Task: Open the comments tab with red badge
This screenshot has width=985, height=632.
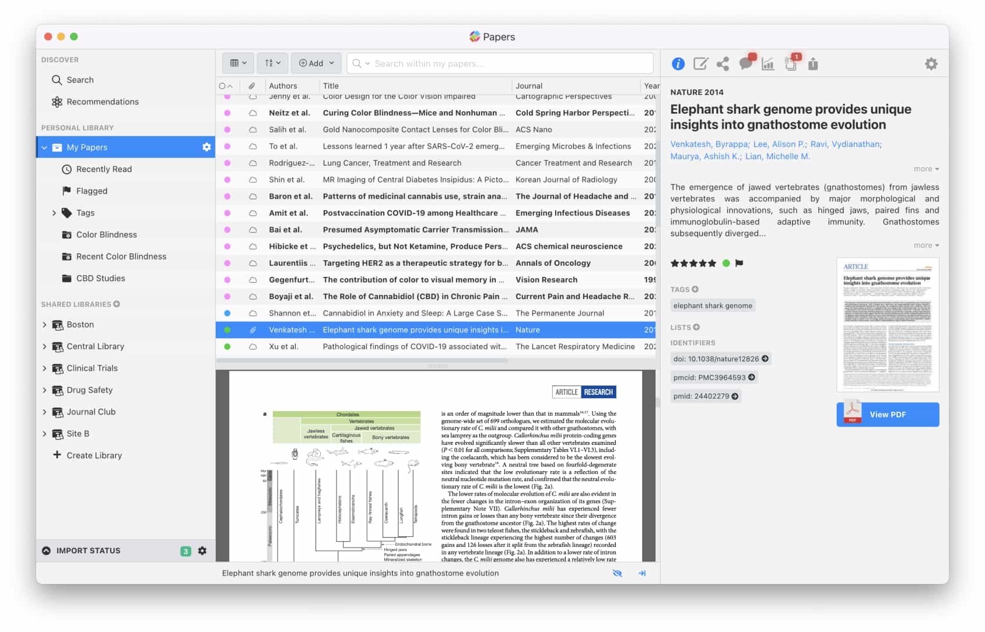Action: 747,62
